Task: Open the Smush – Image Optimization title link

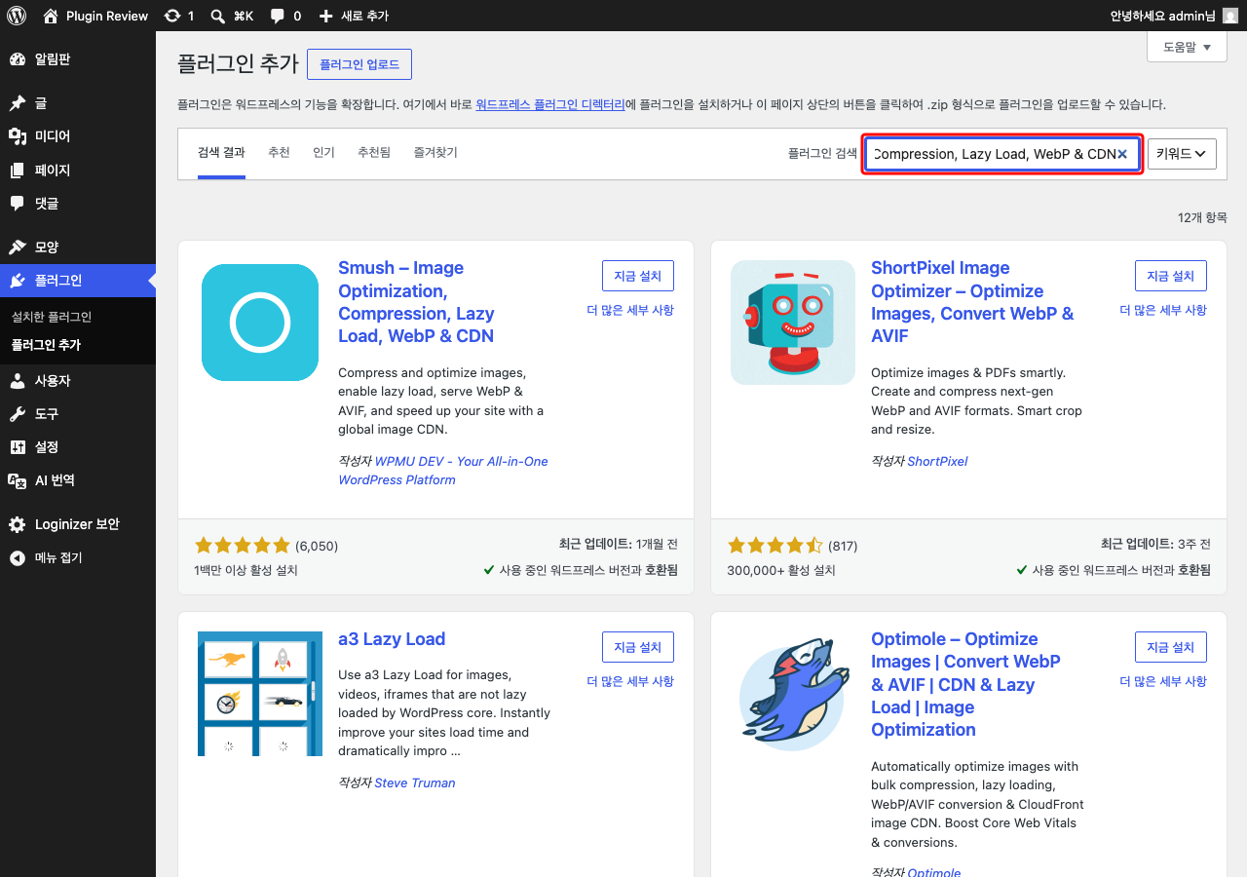Action: pyautogui.click(x=416, y=302)
